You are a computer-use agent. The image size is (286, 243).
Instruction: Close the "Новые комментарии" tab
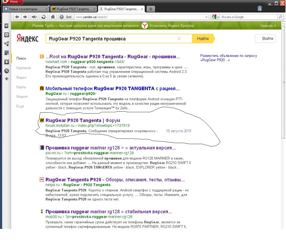click(x=46, y=9)
